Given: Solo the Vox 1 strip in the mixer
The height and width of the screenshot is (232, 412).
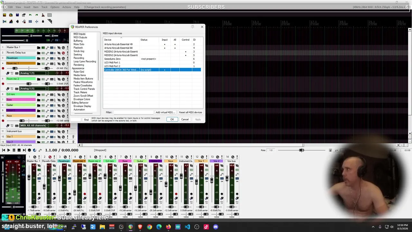Looking at the screenshot, I should 206,157.
